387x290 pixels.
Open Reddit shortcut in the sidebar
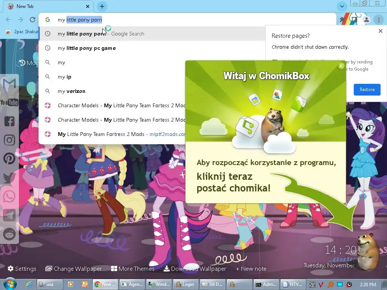9,234
